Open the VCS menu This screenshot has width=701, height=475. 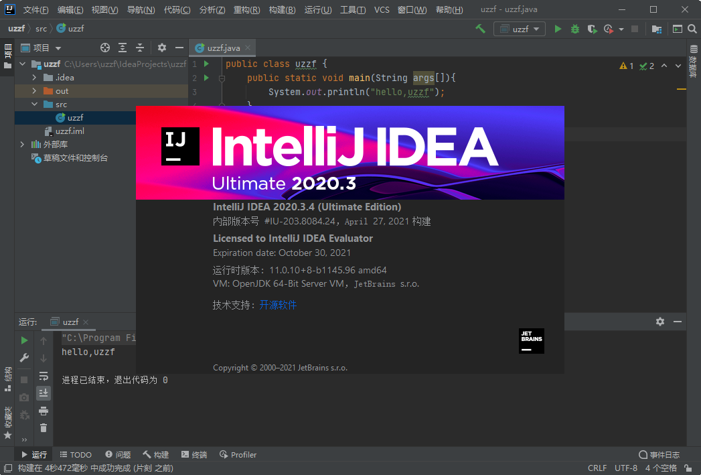coord(382,10)
